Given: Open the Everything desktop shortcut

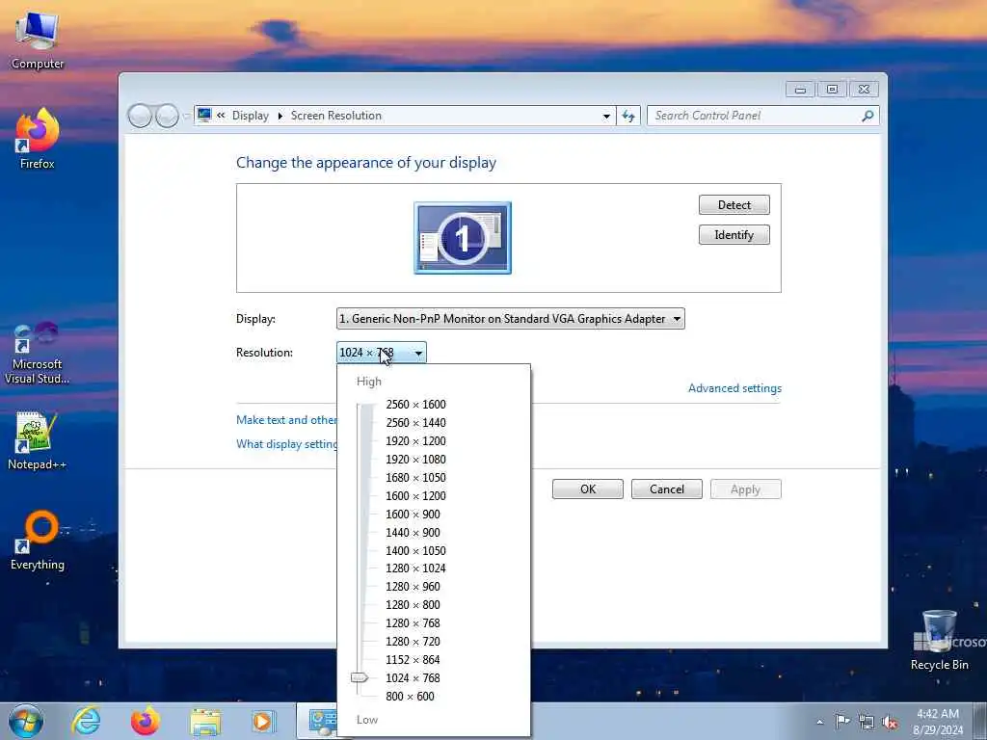Looking at the screenshot, I should click(38, 541).
